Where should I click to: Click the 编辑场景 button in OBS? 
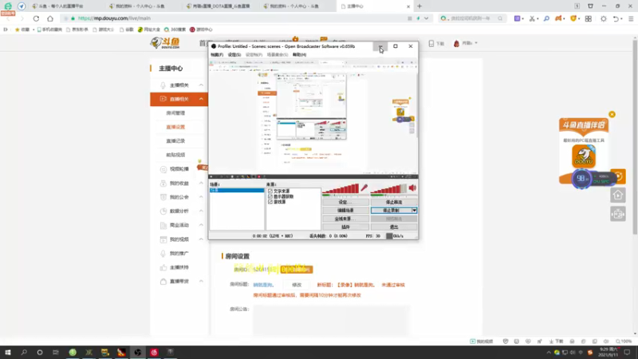click(x=345, y=211)
